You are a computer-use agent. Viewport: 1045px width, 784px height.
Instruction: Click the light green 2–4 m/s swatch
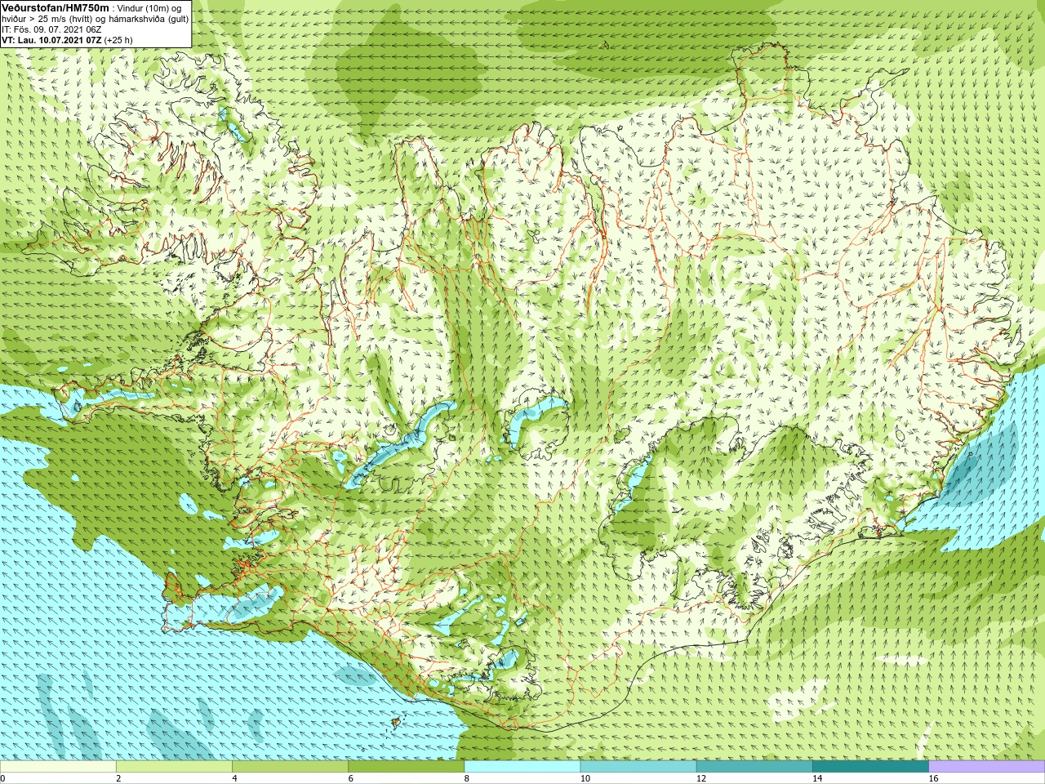[174, 767]
